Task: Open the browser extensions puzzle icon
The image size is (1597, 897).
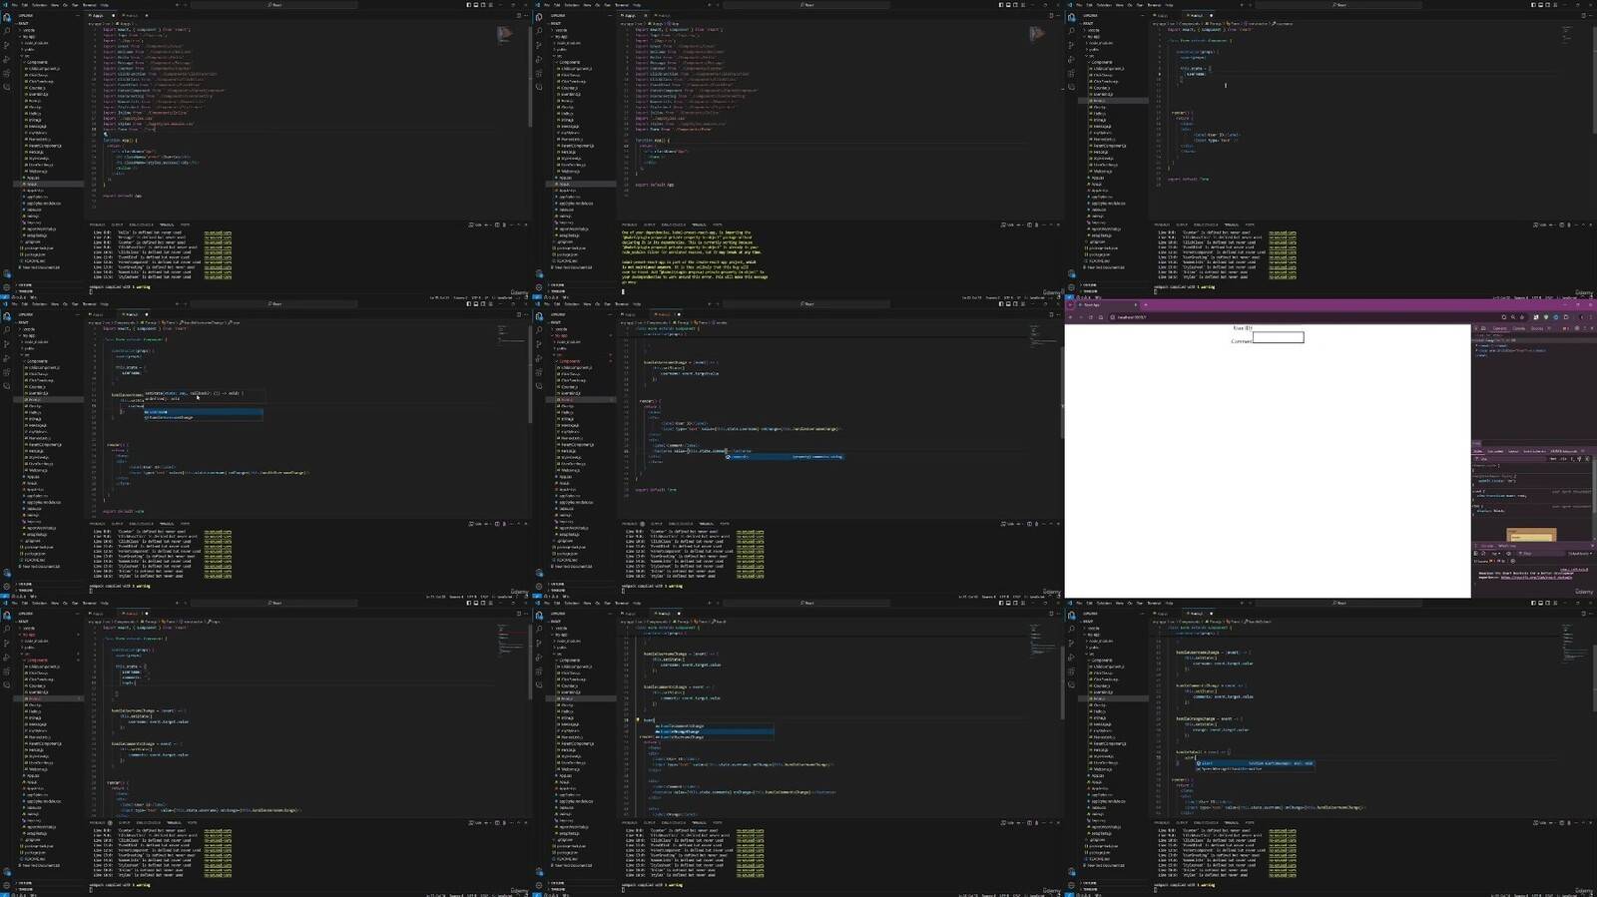Action: pos(1566,317)
